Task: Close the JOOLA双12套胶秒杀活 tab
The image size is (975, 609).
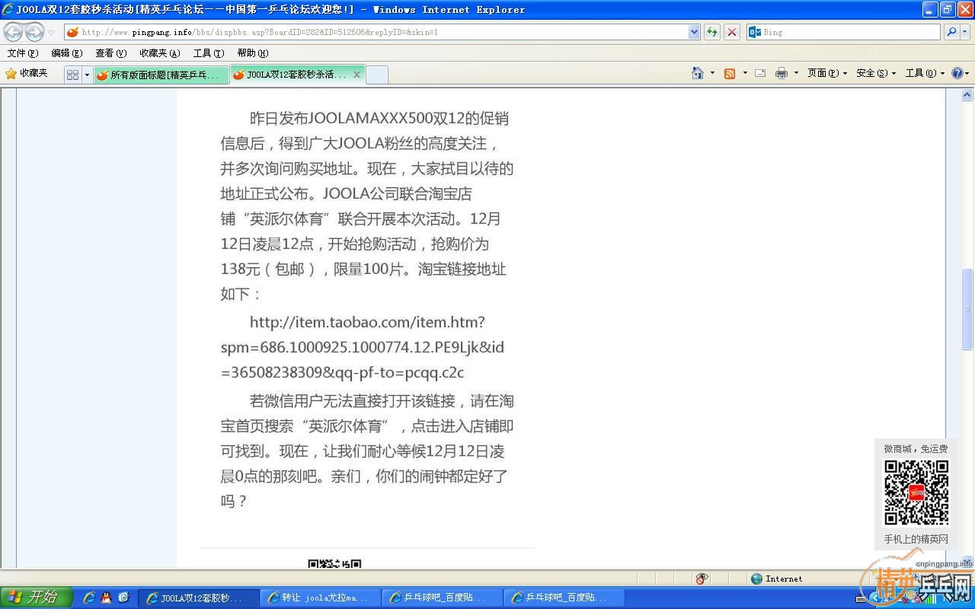Action: tap(356, 75)
